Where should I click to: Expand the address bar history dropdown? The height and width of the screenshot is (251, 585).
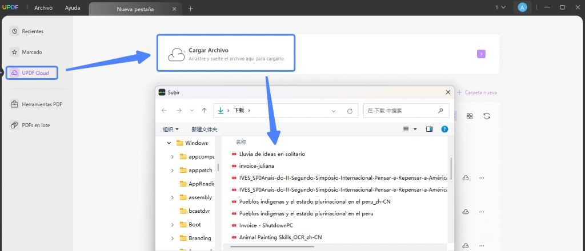click(334, 111)
